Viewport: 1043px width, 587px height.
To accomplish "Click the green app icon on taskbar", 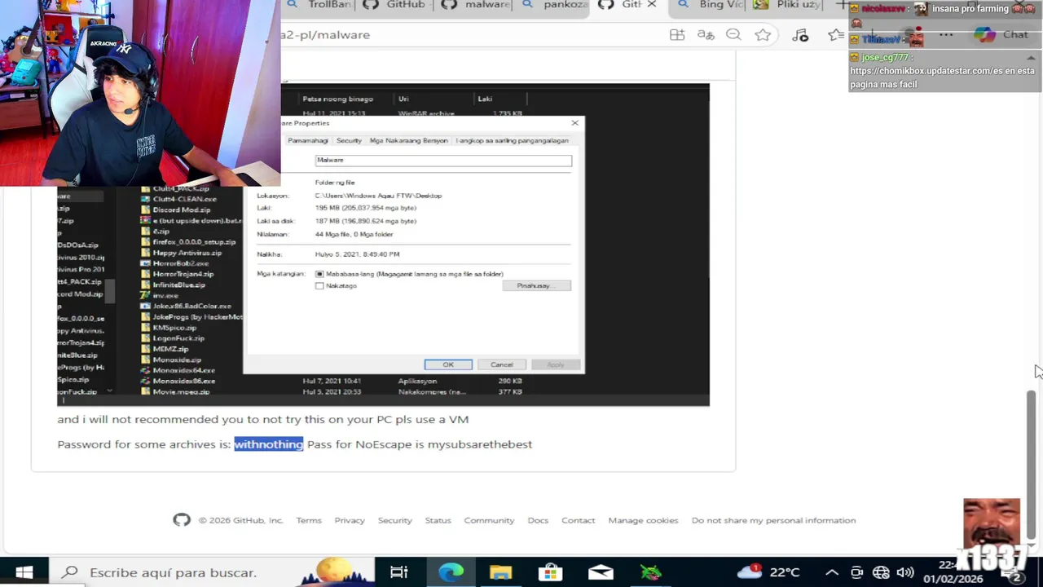I will (651, 572).
